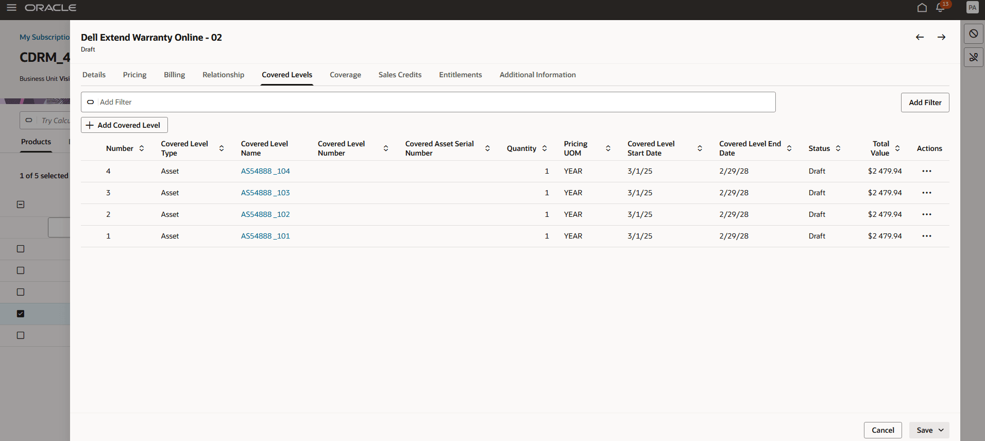Check the second product row checkbox

tap(21, 270)
